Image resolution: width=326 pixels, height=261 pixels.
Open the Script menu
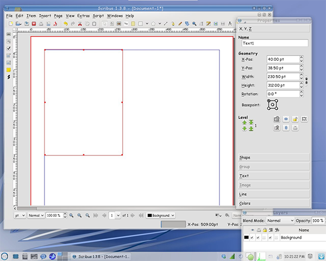click(x=98, y=16)
